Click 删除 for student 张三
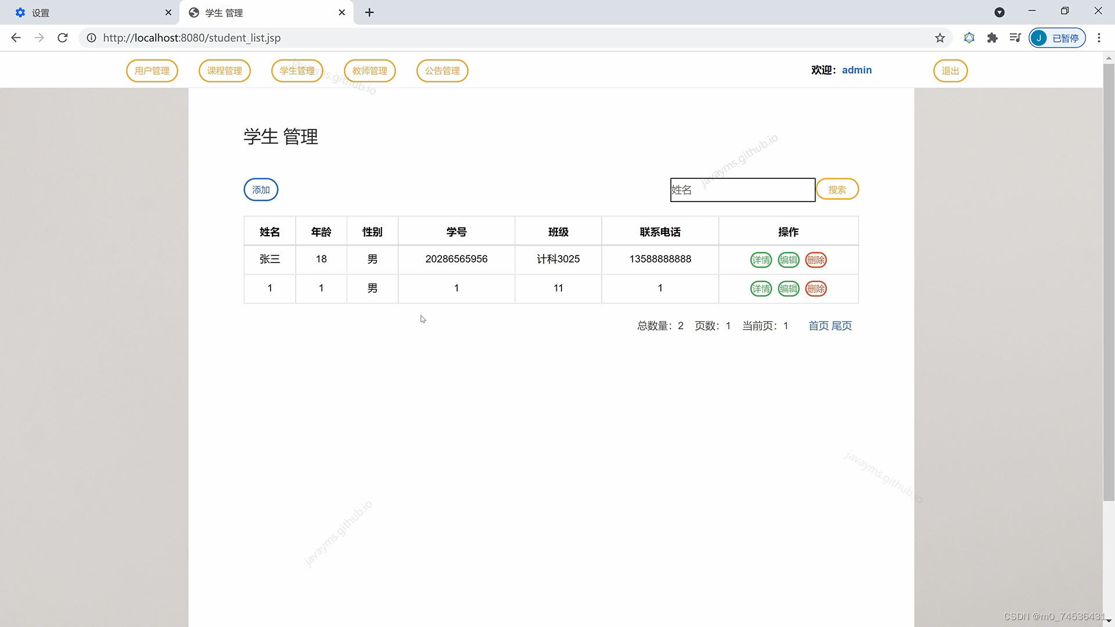 816,260
